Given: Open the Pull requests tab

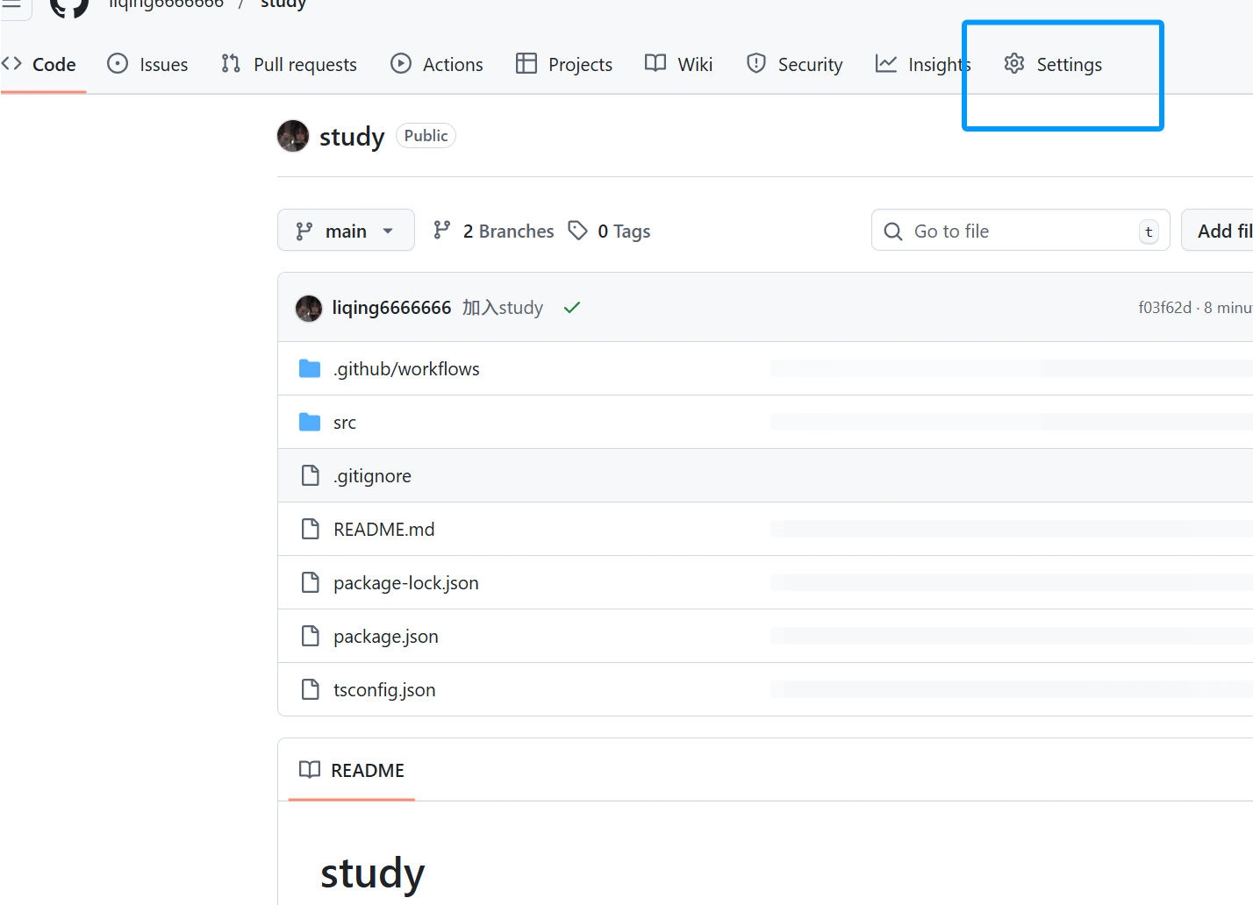Looking at the screenshot, I should click(290, 65).
